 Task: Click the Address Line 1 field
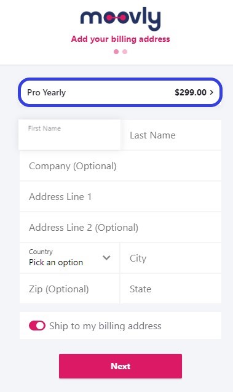120,196
